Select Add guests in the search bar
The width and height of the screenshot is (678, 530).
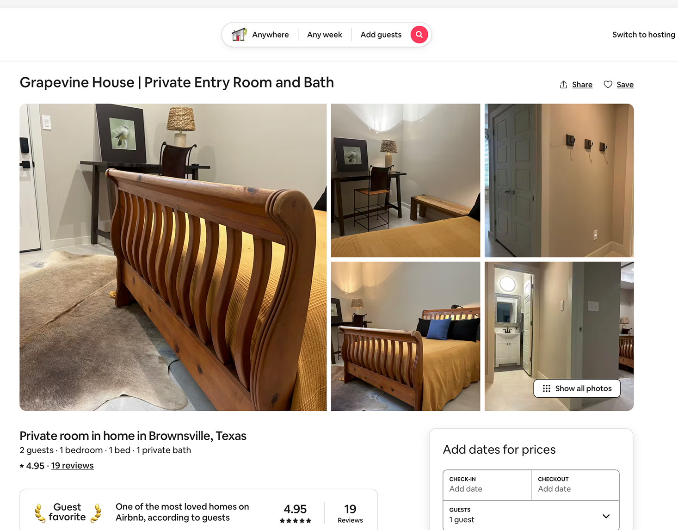[381, 35]
